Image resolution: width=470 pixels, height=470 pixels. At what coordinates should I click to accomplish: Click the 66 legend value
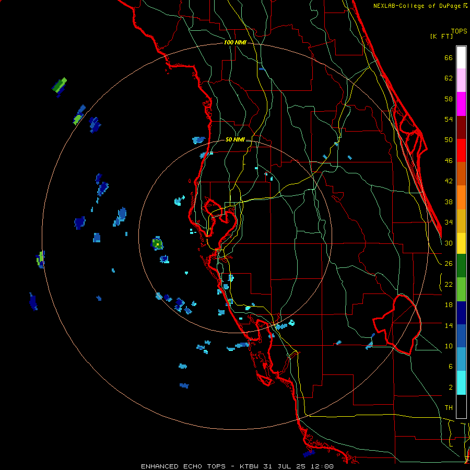[x=449, y=58]
